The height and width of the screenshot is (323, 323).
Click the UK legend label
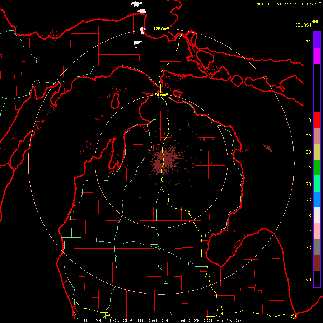click(x=308, y=56)
